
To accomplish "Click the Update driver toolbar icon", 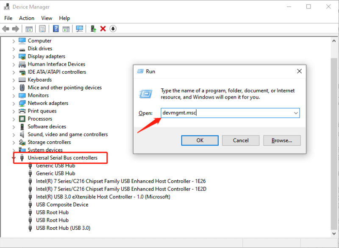I will (x=93, y=29).
